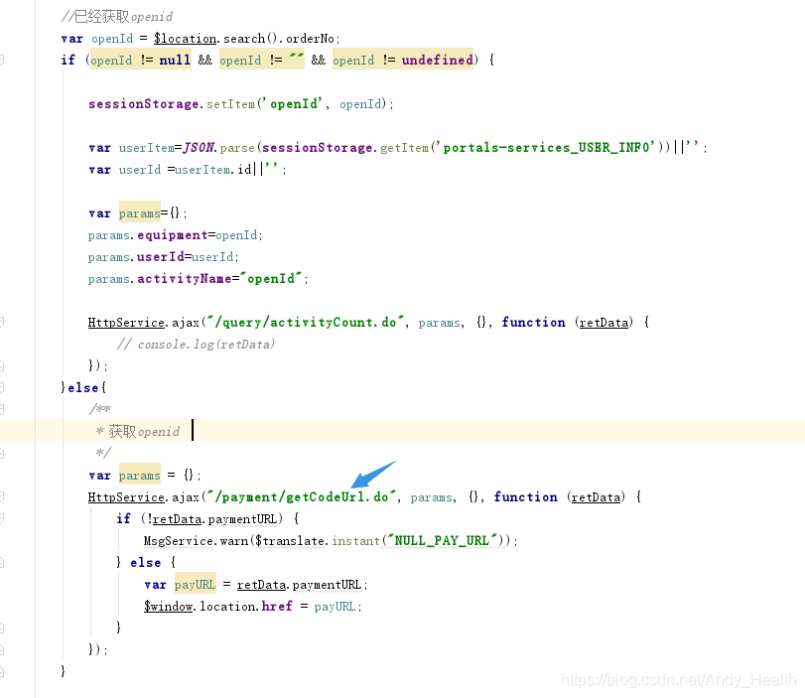Screen dimensions: 805x698
Task: Click 'HttpService' on the activityCount.do line
Action: pyautogui.click(x=126, y=322)
